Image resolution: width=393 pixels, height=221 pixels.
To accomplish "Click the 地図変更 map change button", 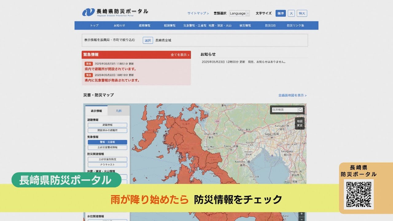I will [300, 123].
